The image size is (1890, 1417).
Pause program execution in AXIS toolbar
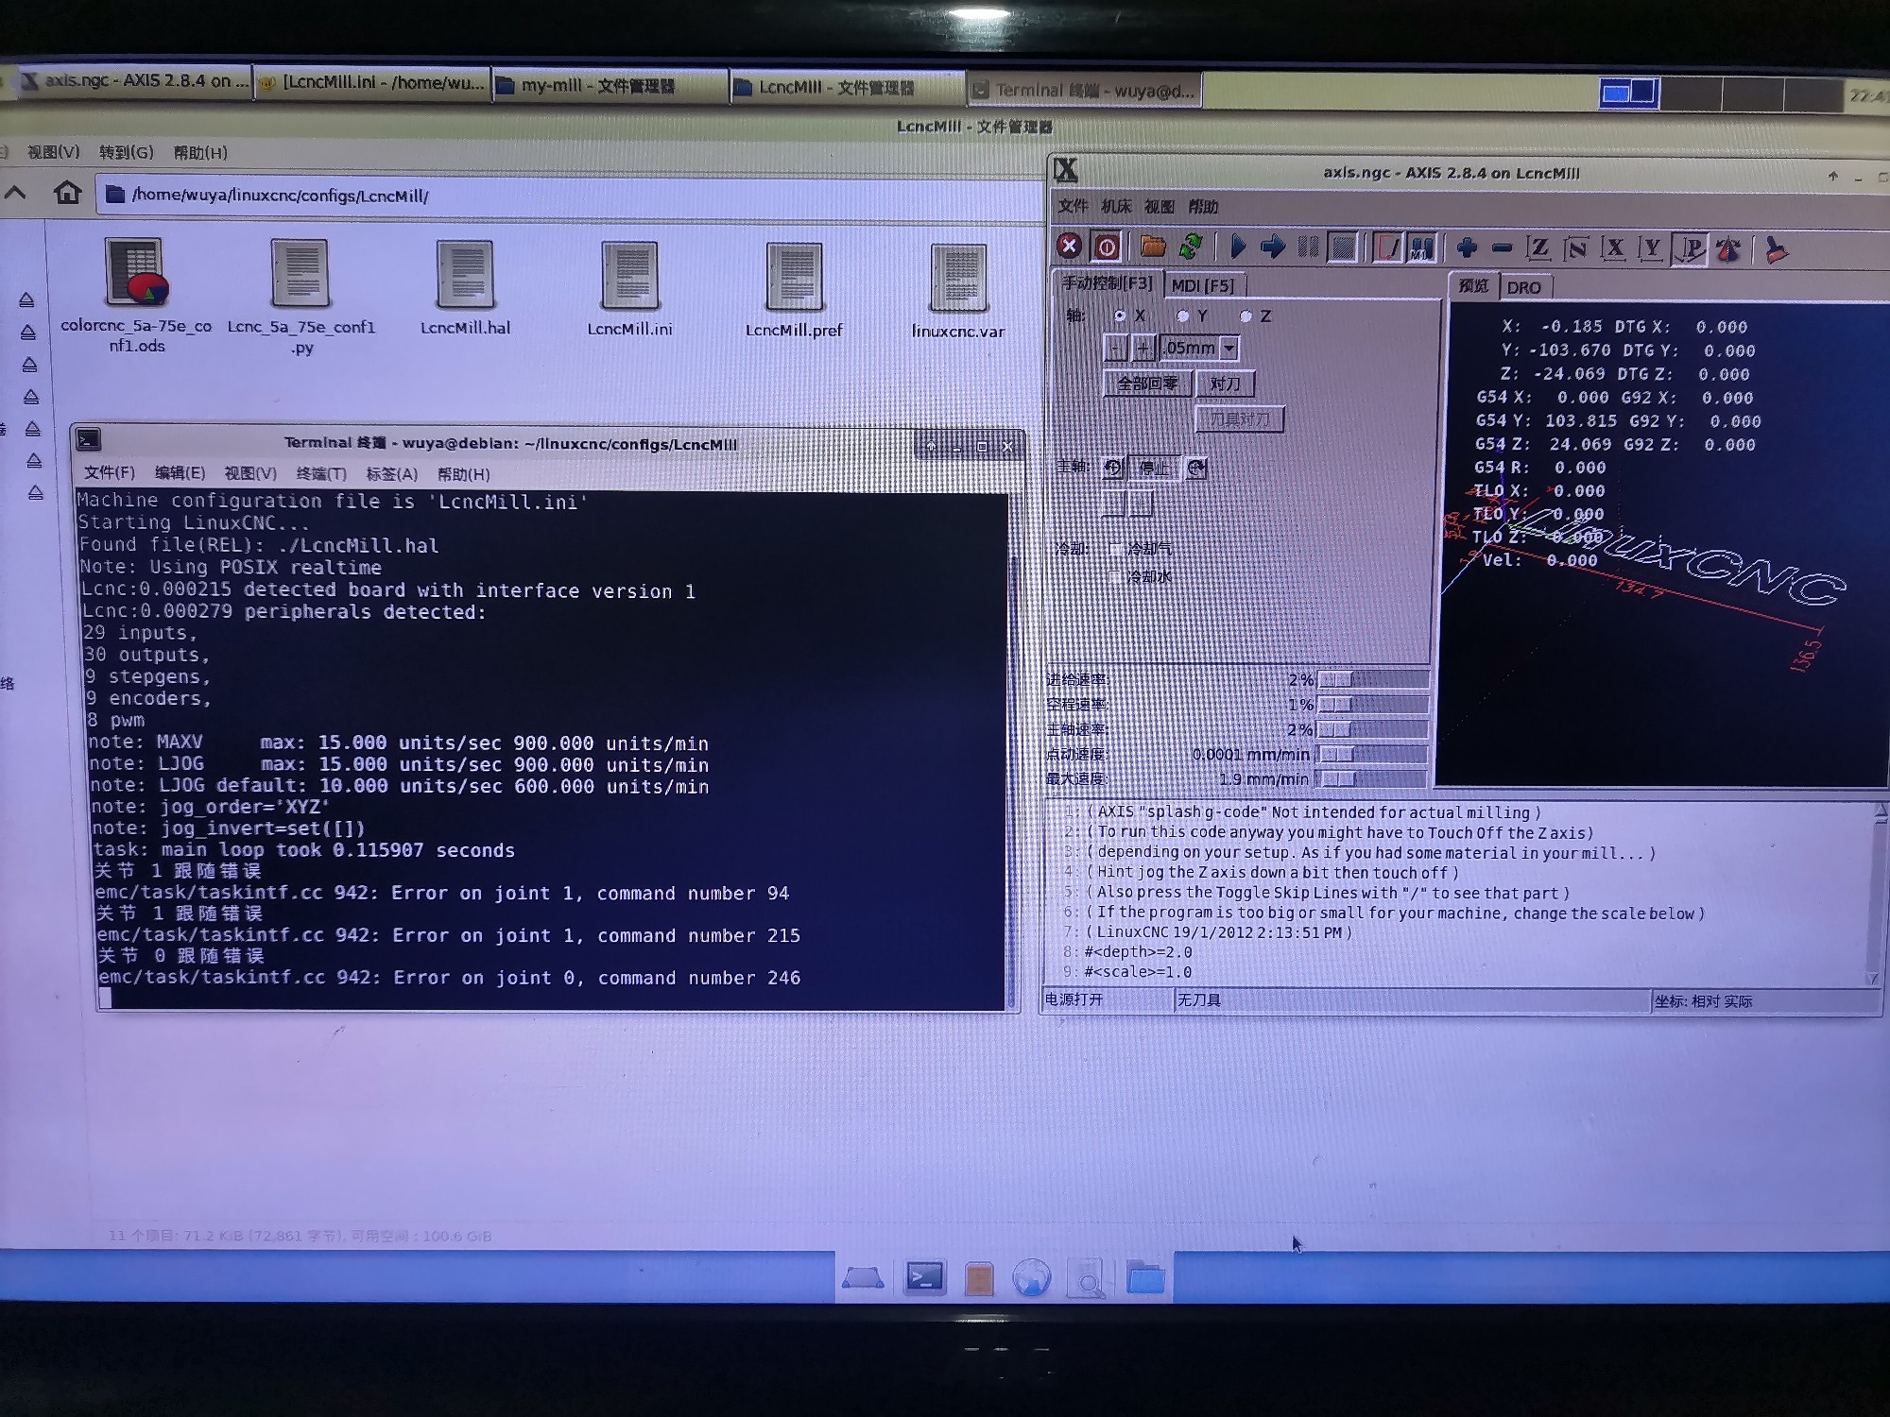(1308, 248)
